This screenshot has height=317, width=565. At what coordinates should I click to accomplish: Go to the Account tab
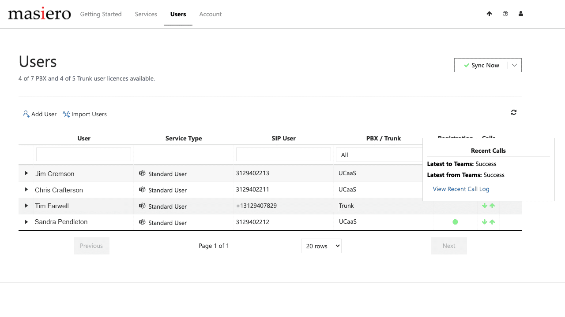(x=210, y=14)
